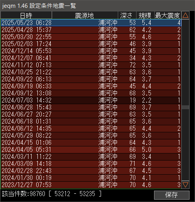The height and width of the screenshot is (202, 195).
Task: Sort by the 震源地 column header
Action: click(x=85, y=15)
